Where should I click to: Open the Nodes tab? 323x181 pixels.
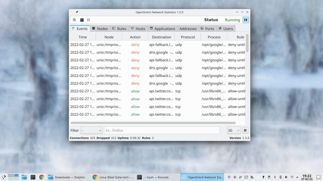[100, 29]
